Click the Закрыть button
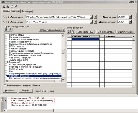 [x=26, y=91]
